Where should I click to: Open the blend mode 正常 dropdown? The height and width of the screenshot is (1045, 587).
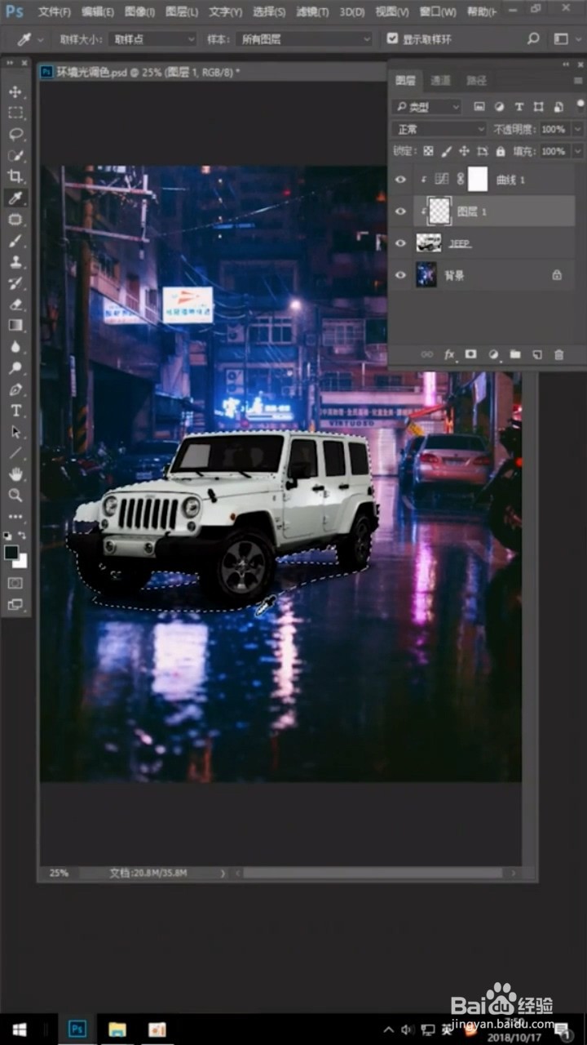(439, 129)
